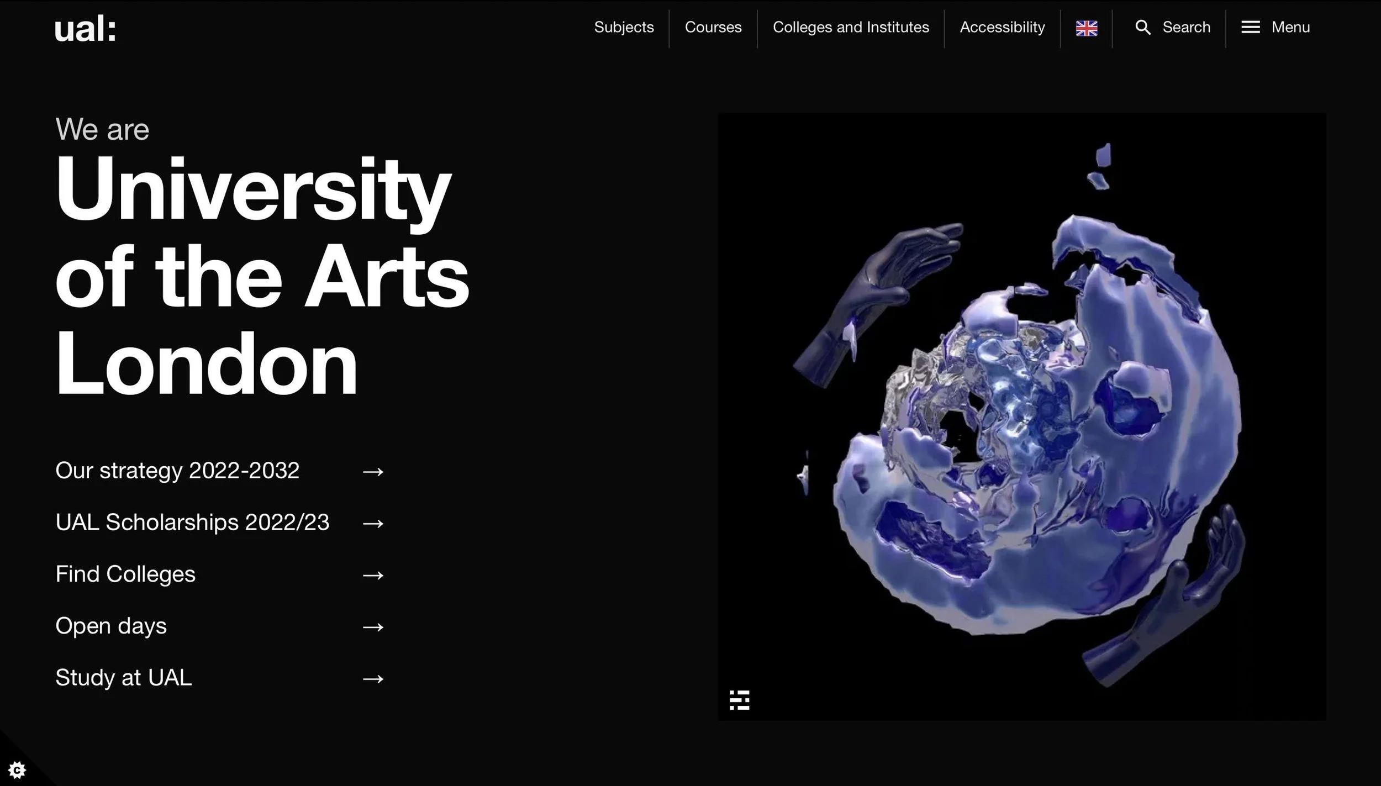Viewport: 1381px width, 786px height.
Task: Click arrow next to Our strategy 2022-2032
Action: [x=373, y=472]
